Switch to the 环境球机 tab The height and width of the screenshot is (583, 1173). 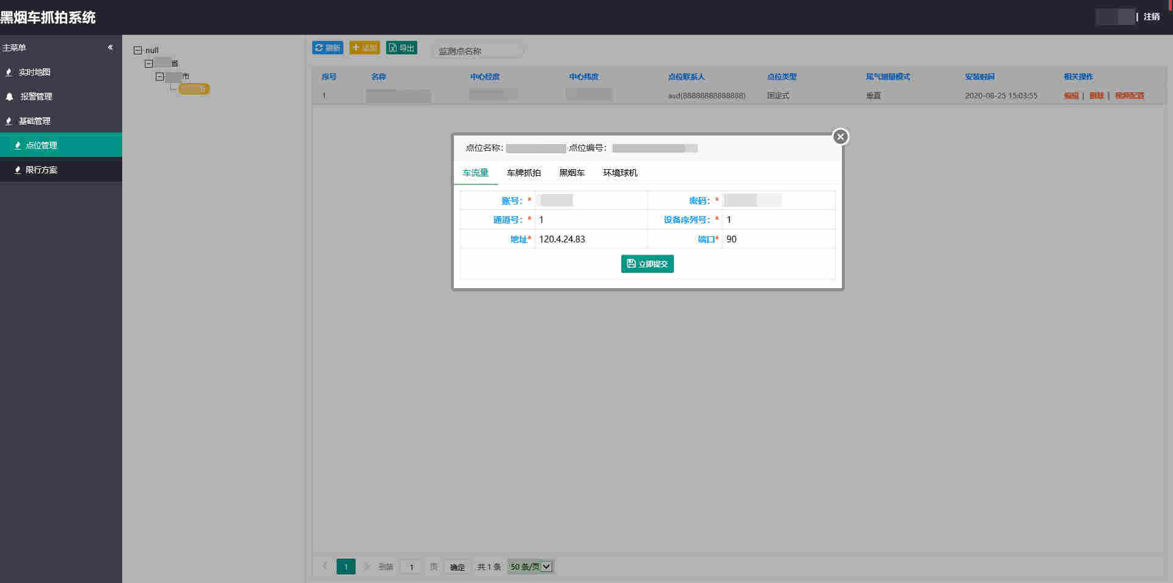(620, 173)
